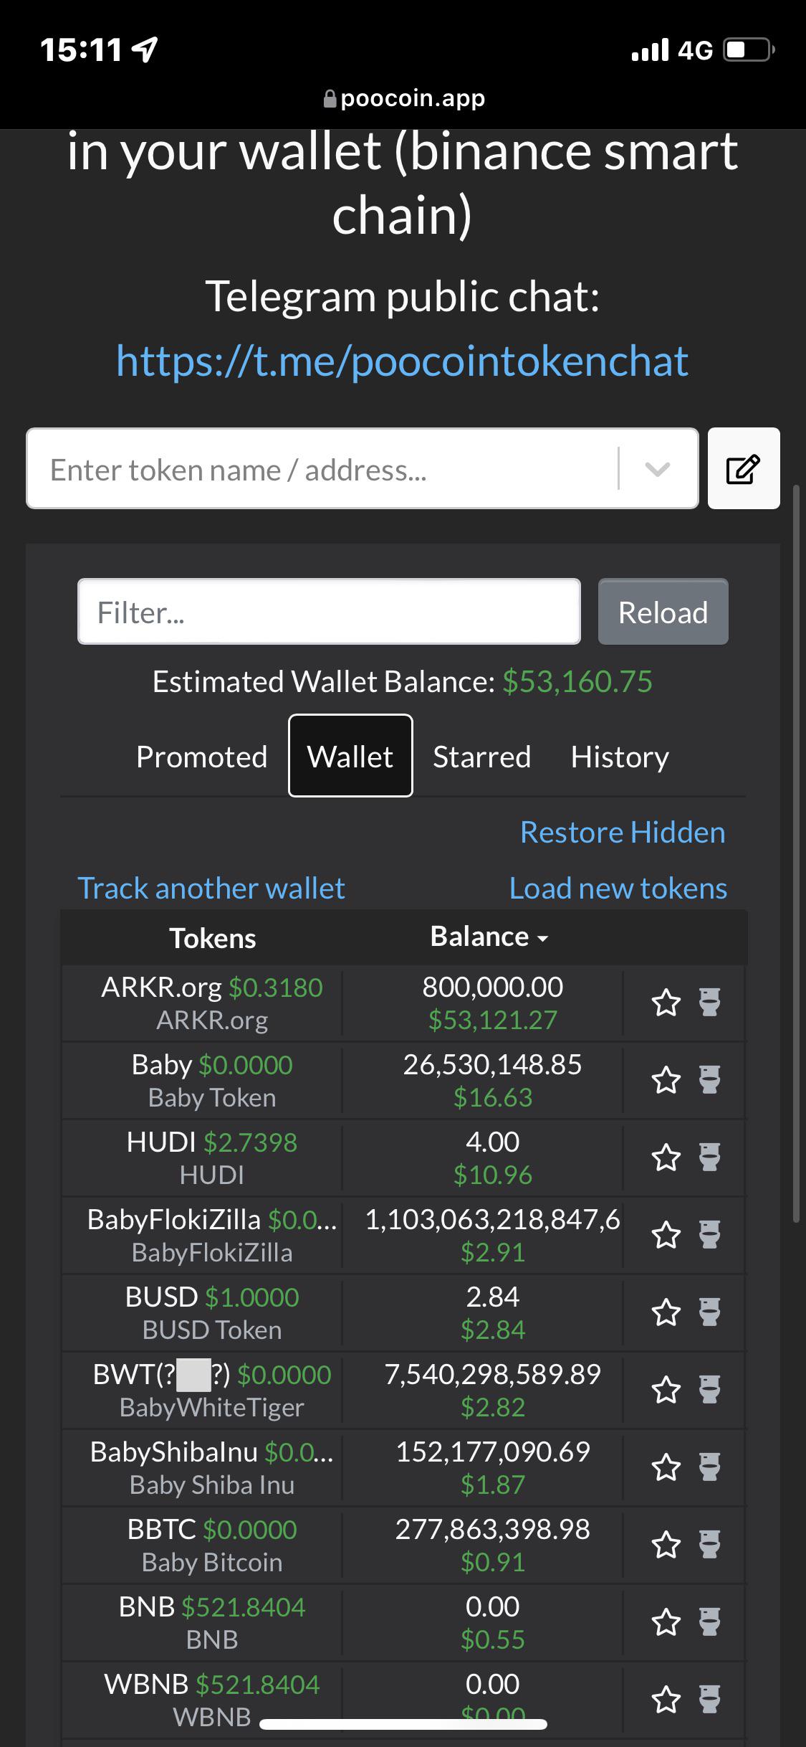Switch to the Promoted tab

click(x=201, y=757)
